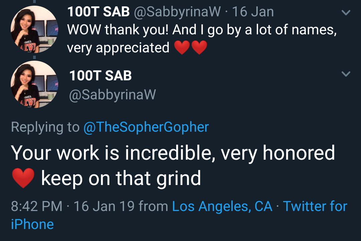
Task: Click the 'Twitter for' source link
Action: coord(315,206)
